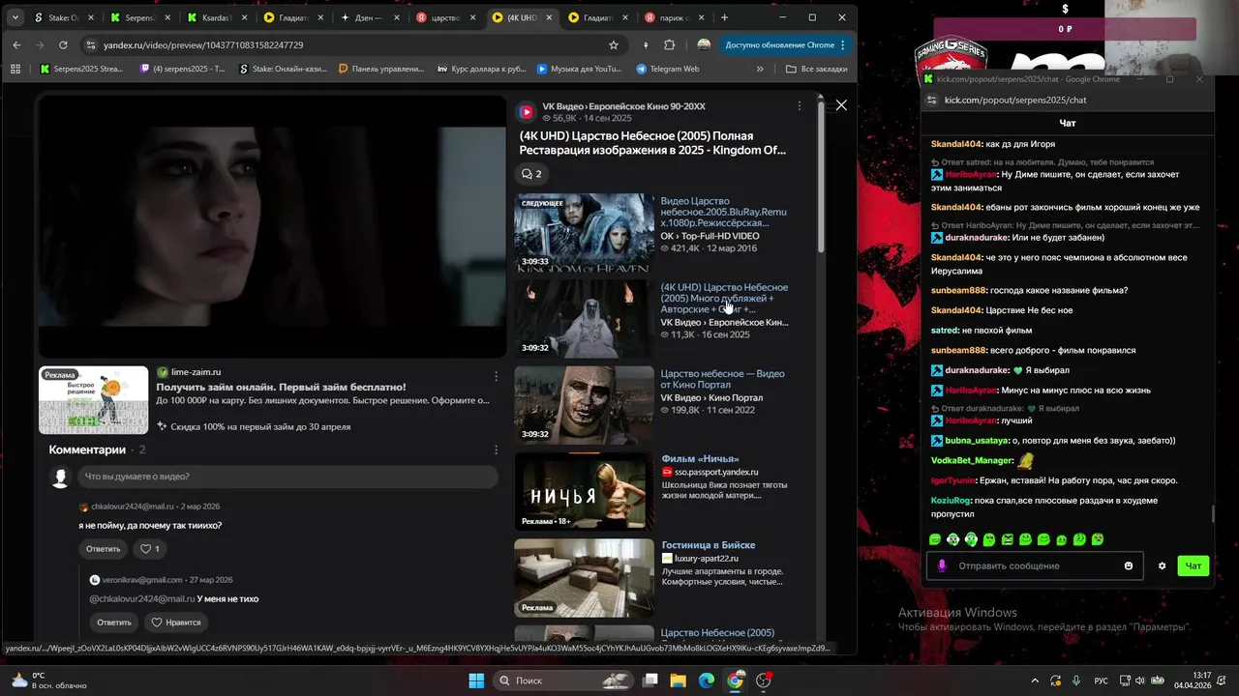This screenshot has height=696, width=1239.
Task: Open the lime-zaim.ru ad options menu
Action: pyautogui.click(x=497, y=376)
